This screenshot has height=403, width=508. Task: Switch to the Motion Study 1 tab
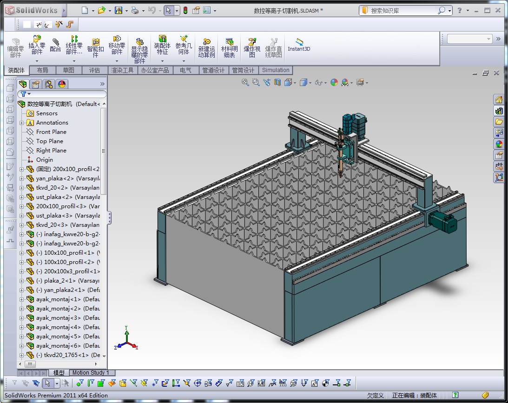pyautogui.click(x=91, y=373)
